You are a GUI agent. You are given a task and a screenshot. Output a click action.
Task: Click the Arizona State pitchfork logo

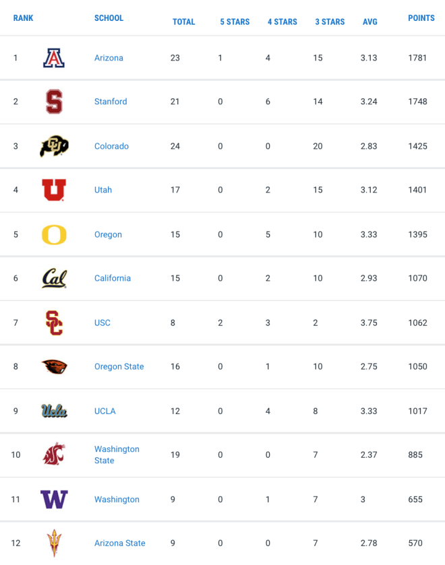(54, 543)
